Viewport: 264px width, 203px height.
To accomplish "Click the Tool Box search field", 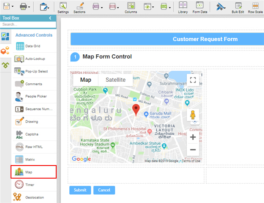I will pos(28,24).
